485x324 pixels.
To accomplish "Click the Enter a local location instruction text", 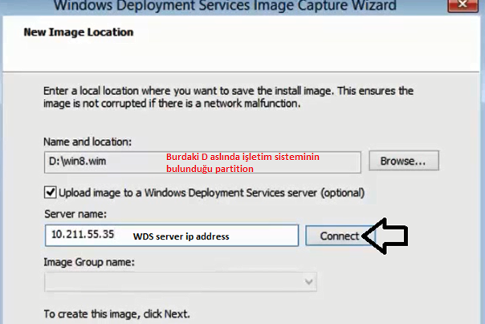I will click(x=228, y=97).
